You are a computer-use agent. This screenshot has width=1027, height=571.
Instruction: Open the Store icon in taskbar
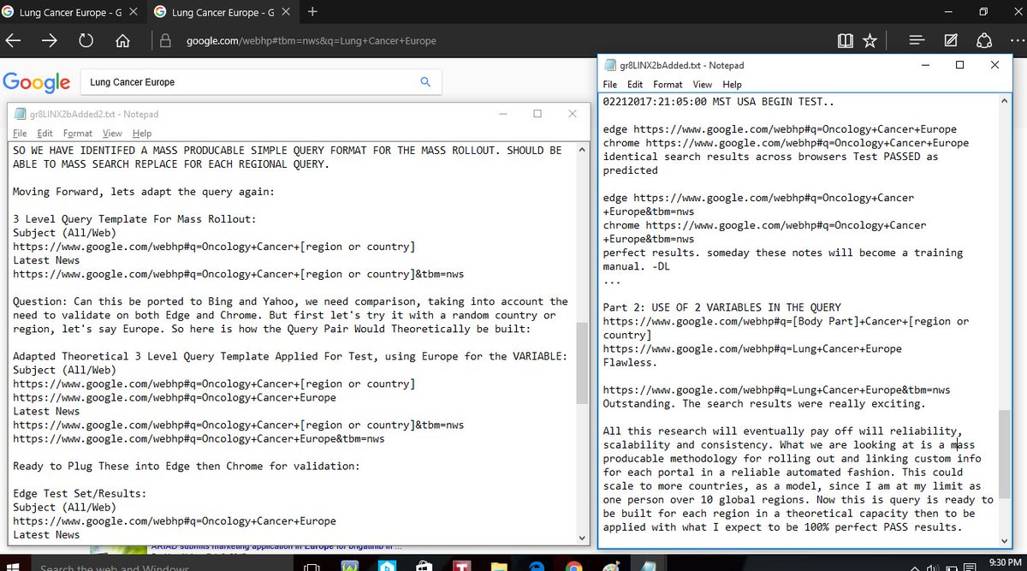point(424,565)
